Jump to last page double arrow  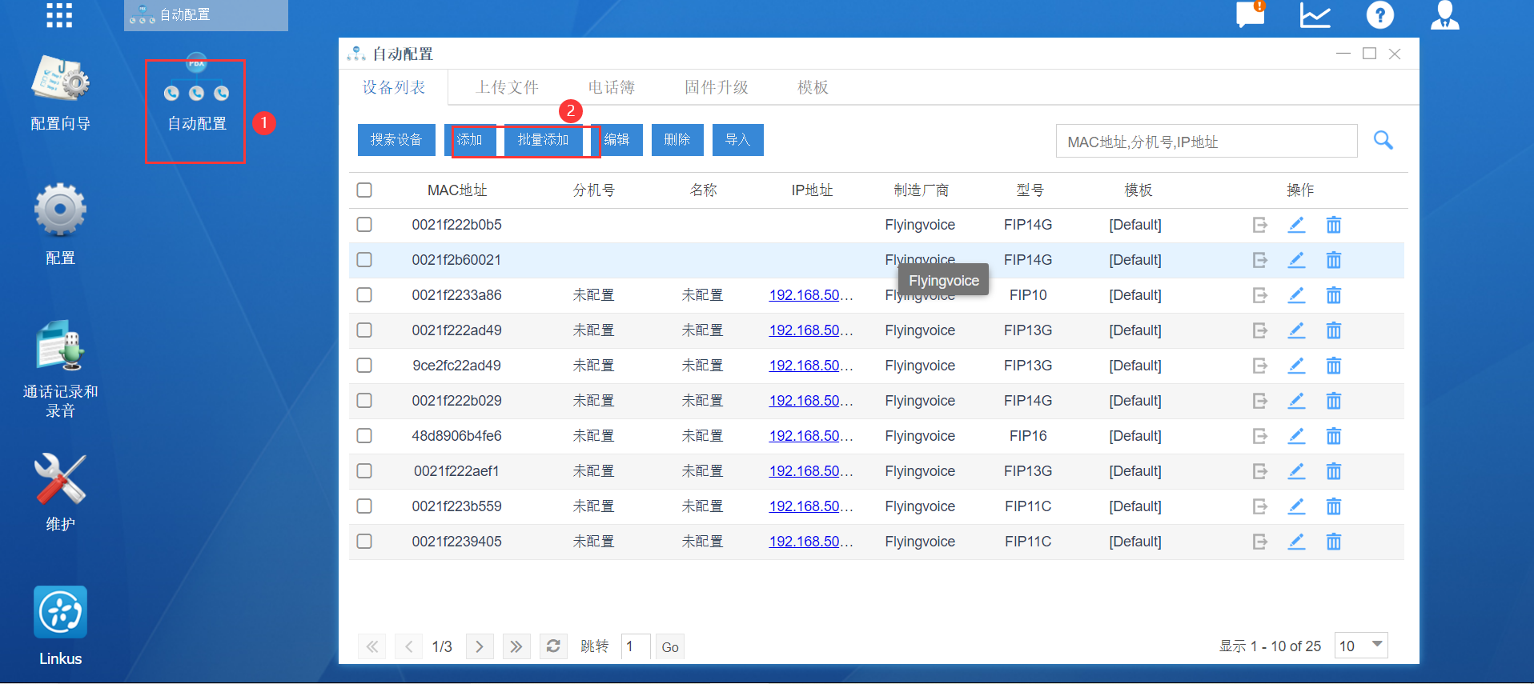pos(516,646)
